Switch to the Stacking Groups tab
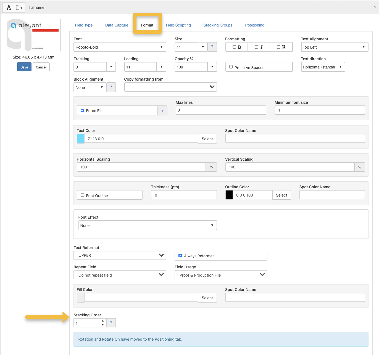Viewport: 379px width, 355px height. tap(218, 25)
